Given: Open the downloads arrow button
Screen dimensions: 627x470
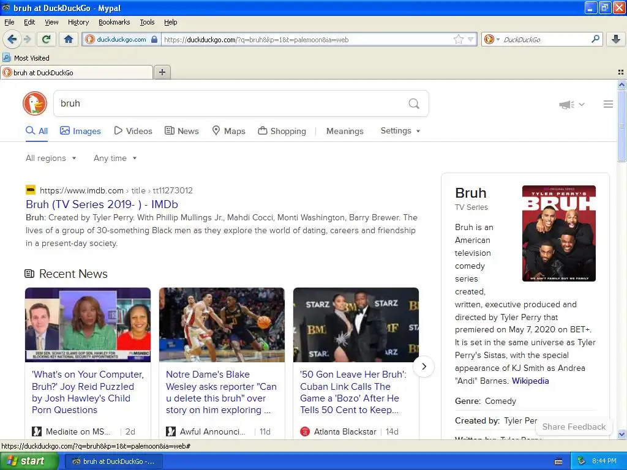Looking at the screenshot, I should pos(616,39).
